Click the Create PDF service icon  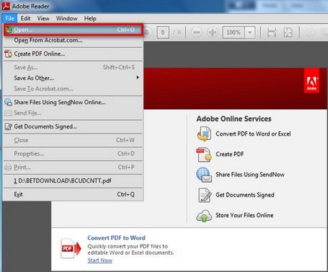[x=204, y=154]
